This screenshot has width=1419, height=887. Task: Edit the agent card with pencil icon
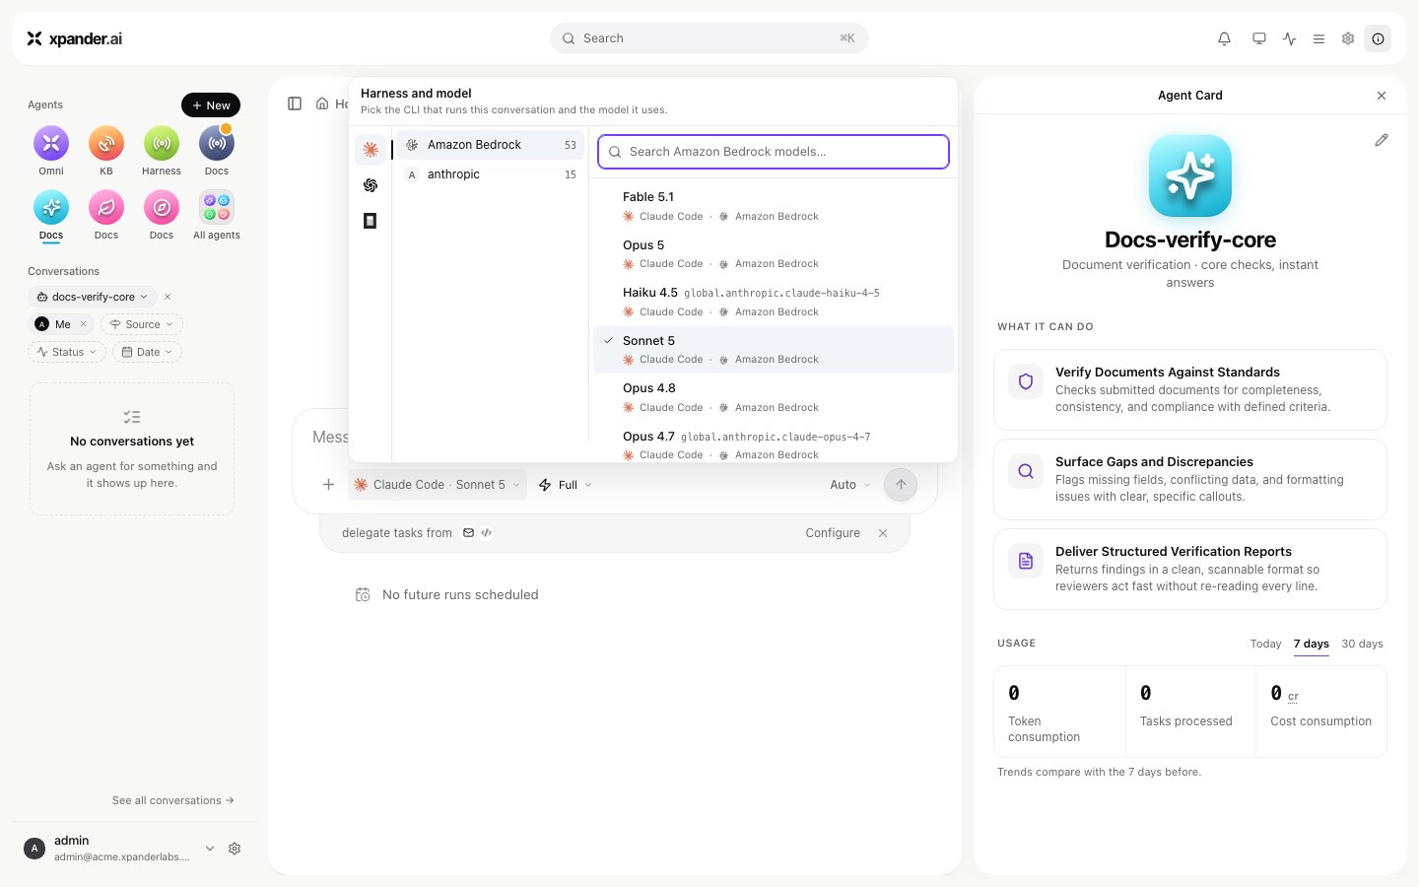pyautogui.click(x=1382, y=140)
